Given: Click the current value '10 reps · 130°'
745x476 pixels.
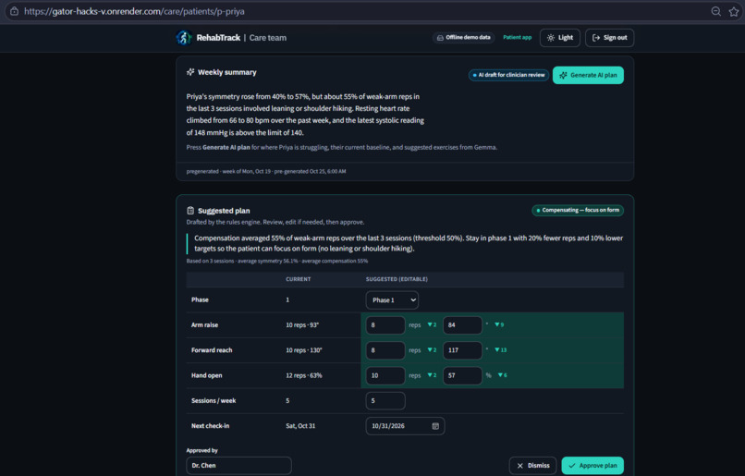Looking at the screenshot, I should point(303,350).
